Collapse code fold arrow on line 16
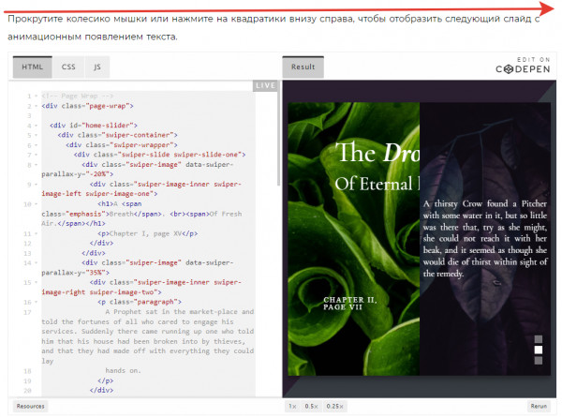The image size is (562, 417). 36,303
